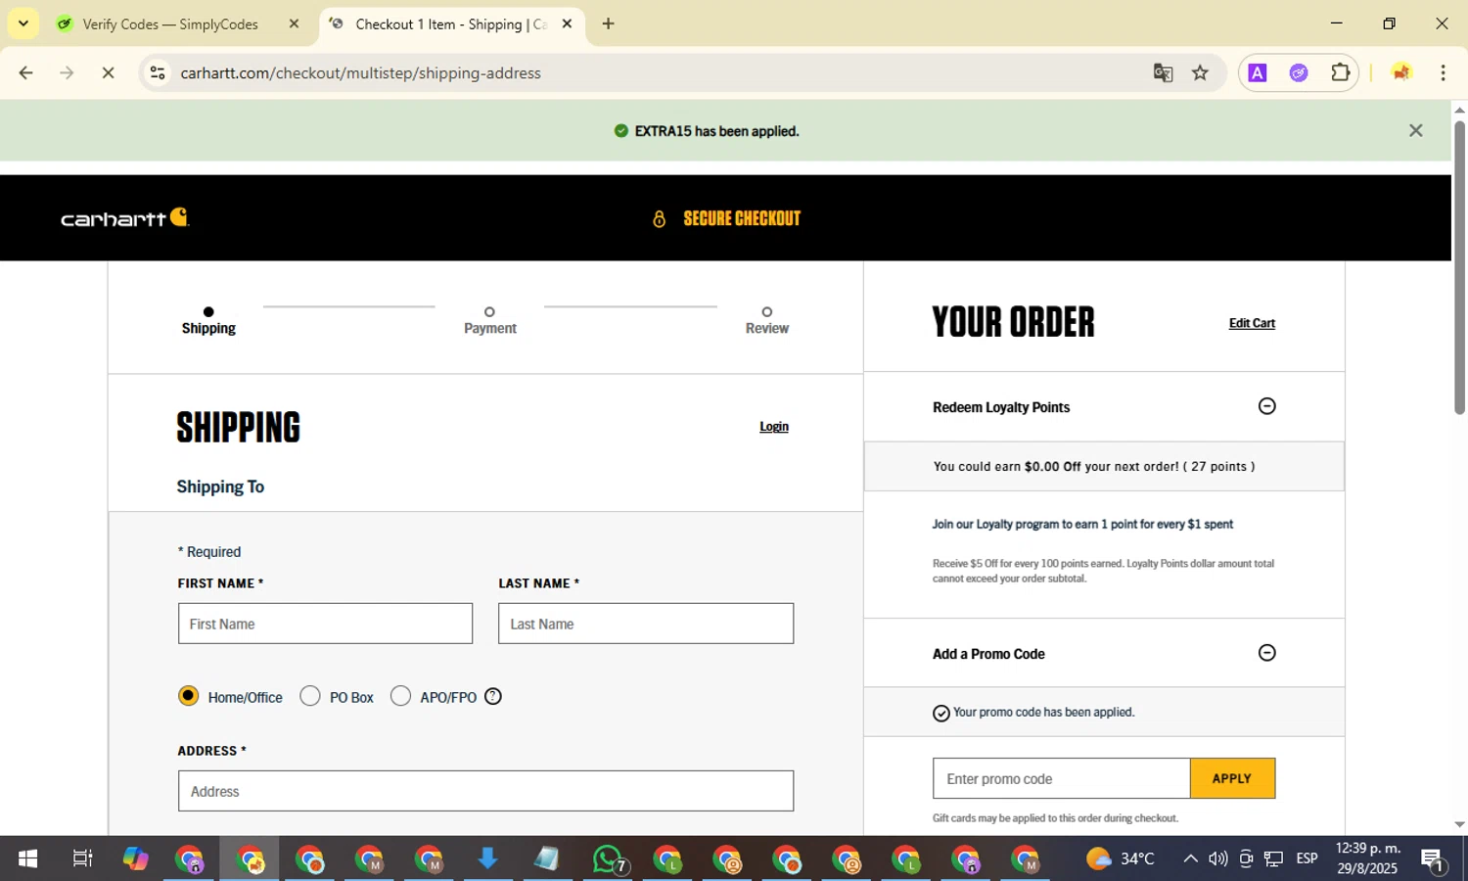Select the Shipping checkout step
1468x881 pixels.
click(x=208, y=321)
